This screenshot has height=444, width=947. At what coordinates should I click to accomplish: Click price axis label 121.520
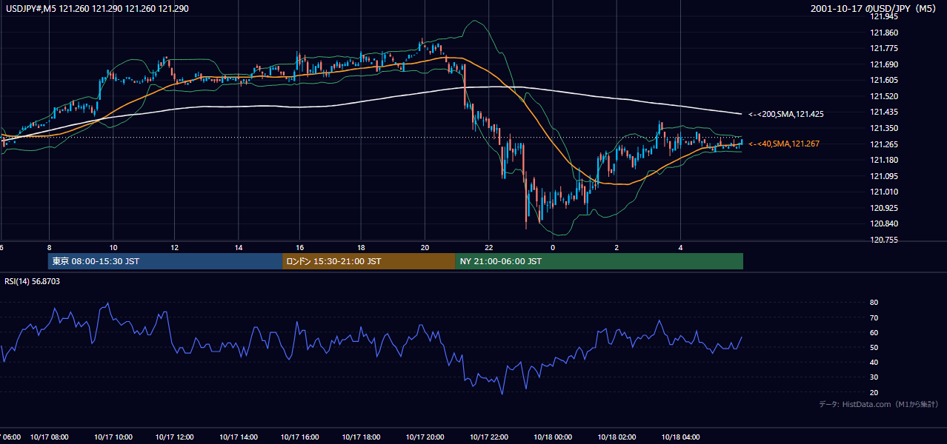click(885, 96)
